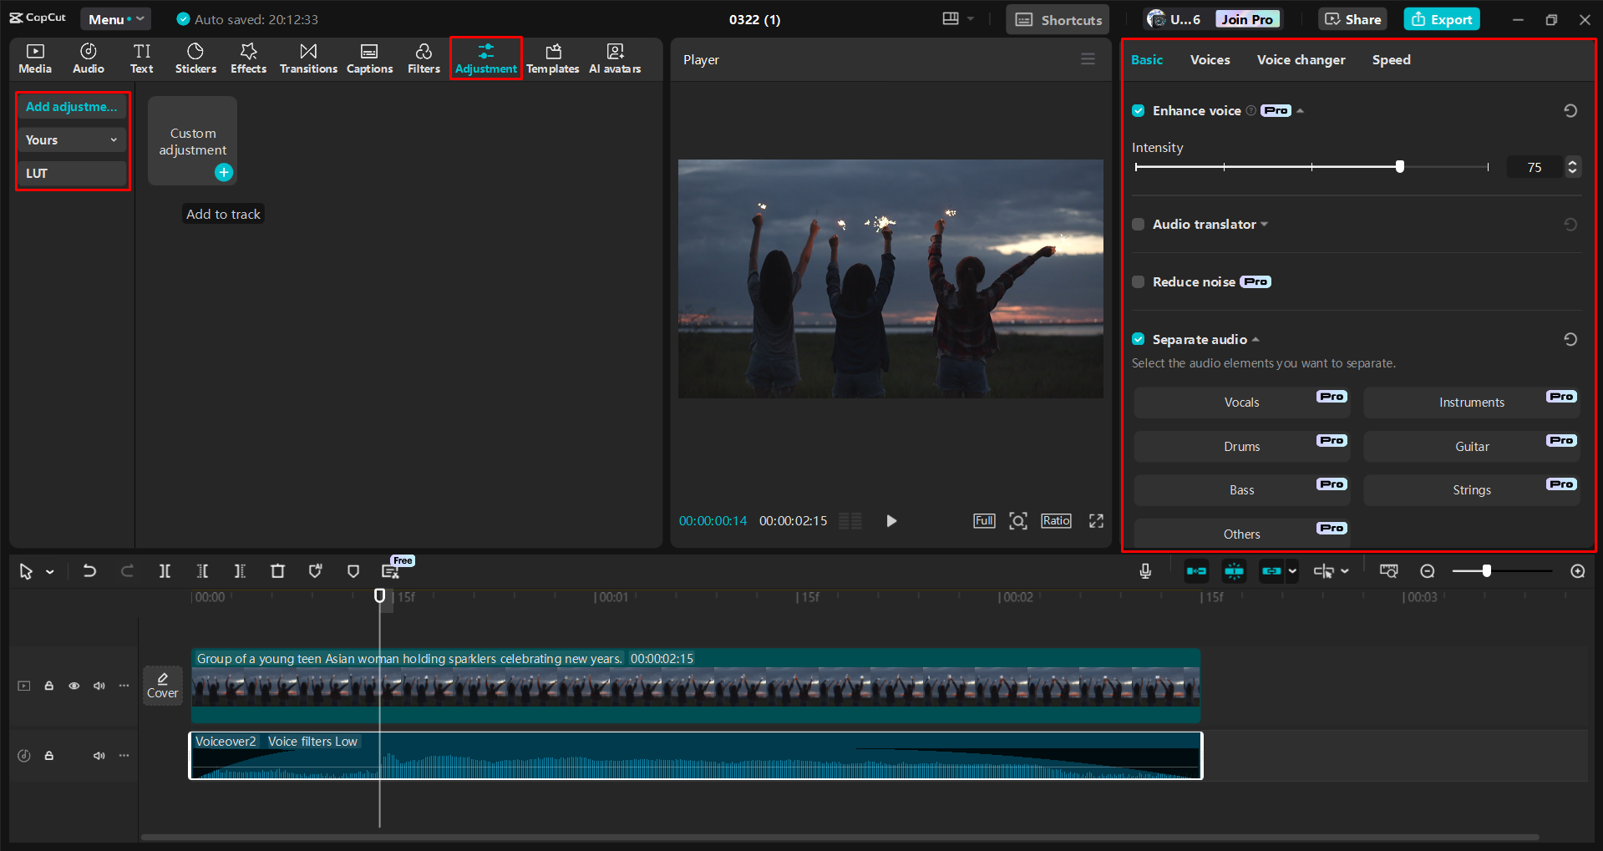Uncheck the Enhance voice checkbox
Image resolution: width=1603 pixels, height=851 pixels.
(1138, 111)
